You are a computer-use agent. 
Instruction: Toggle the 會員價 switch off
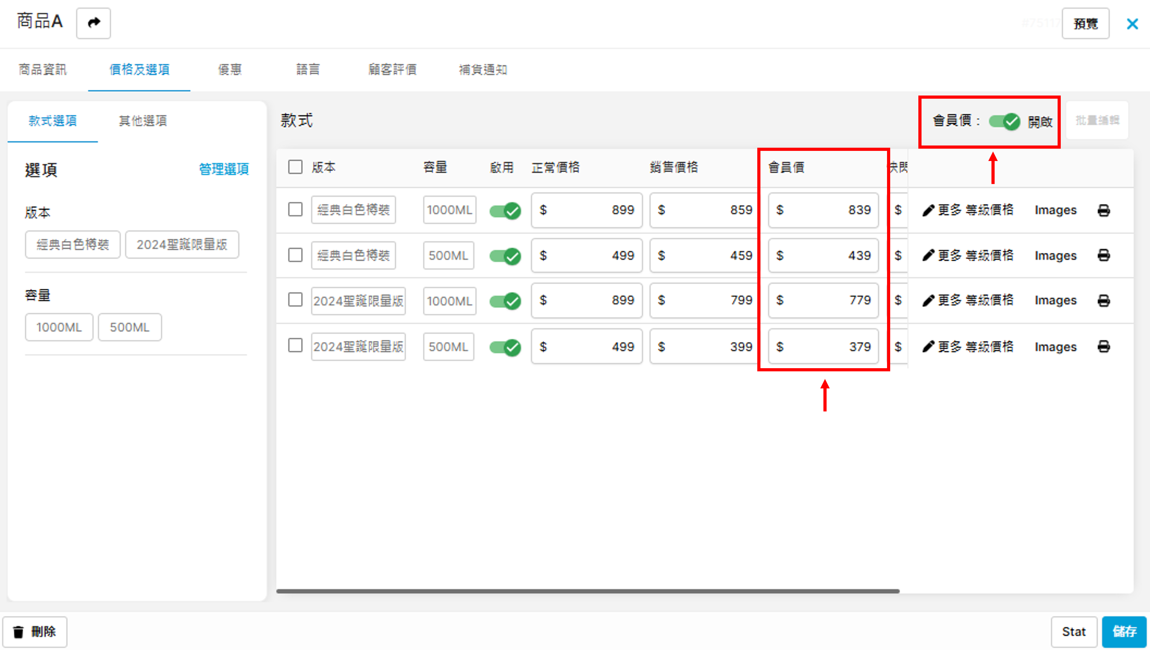[x=1004, y=121]
